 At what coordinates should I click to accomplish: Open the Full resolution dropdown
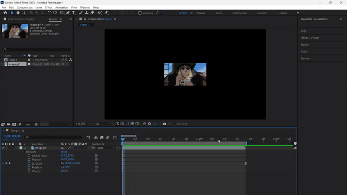pos(103,124)
